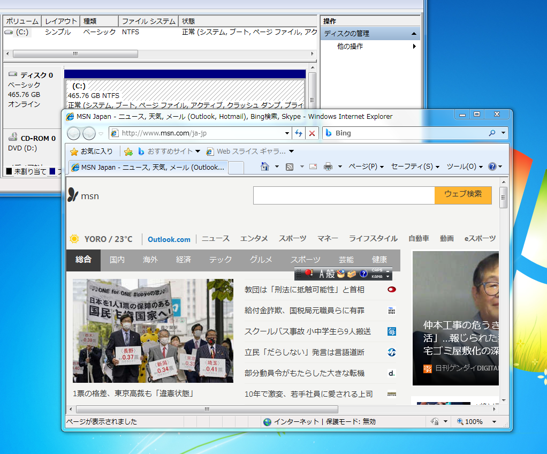This screenshot has width=547, height=454.
Task: Open the Outlook.com link
Action: point(169,239)
